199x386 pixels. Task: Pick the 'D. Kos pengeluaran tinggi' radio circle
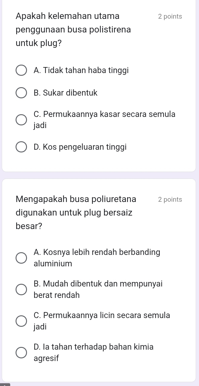tap(21, 147)
